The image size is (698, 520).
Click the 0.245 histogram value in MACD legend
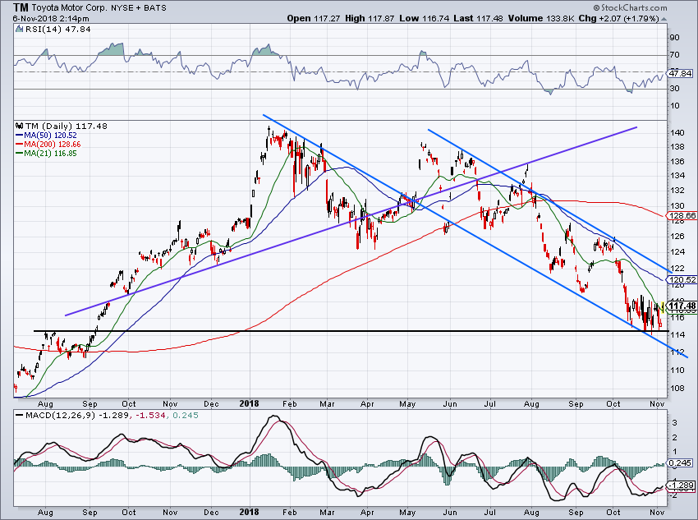[186, 416]
